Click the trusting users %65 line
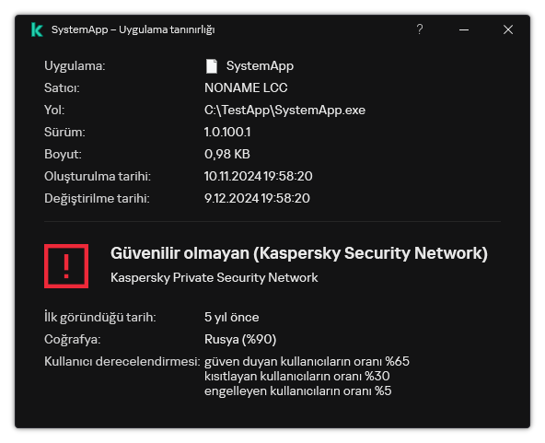The image size is (545, 443). [307, 361]
